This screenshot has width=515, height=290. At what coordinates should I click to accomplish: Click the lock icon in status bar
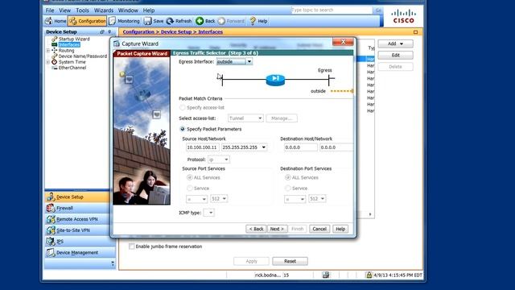369,275
